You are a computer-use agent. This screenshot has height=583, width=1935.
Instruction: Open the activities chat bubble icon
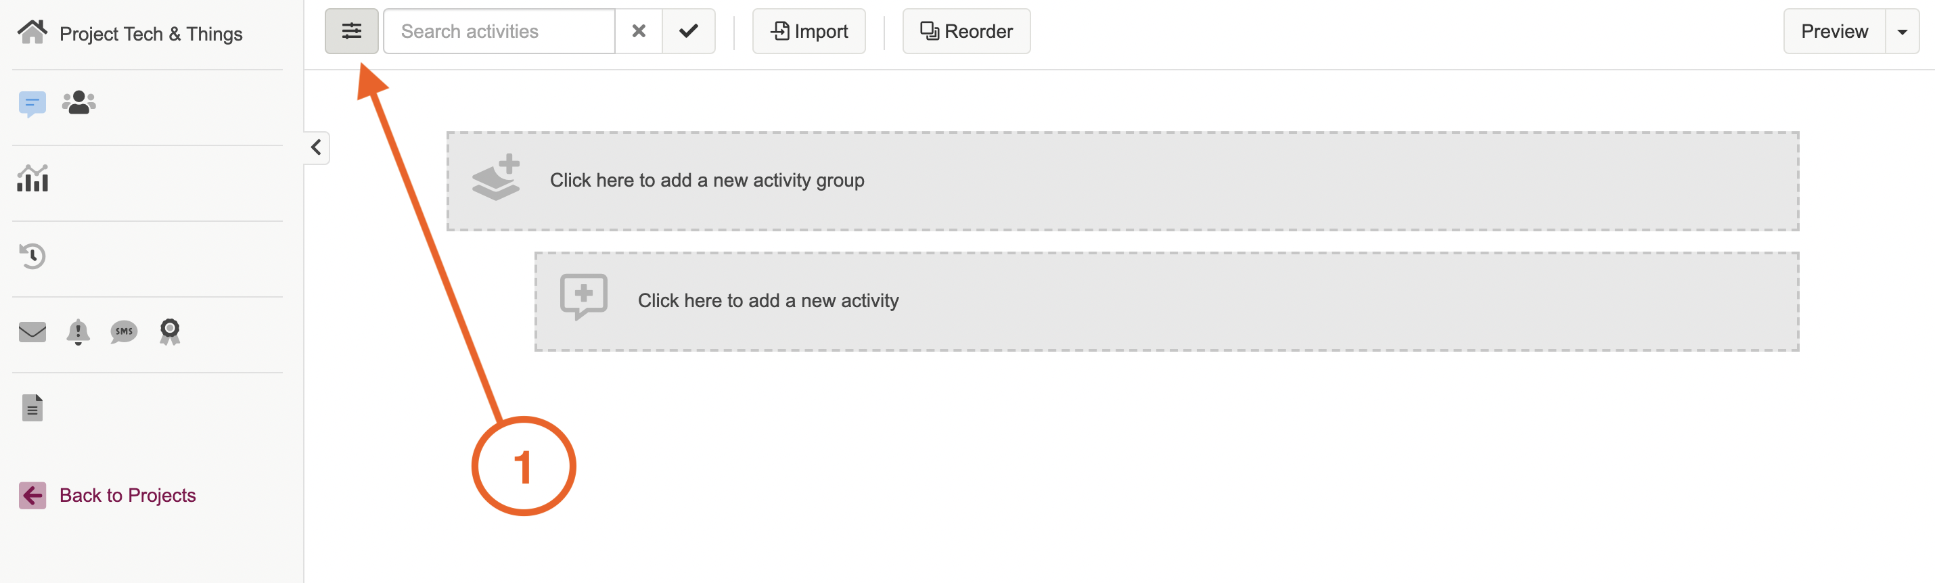32,103
